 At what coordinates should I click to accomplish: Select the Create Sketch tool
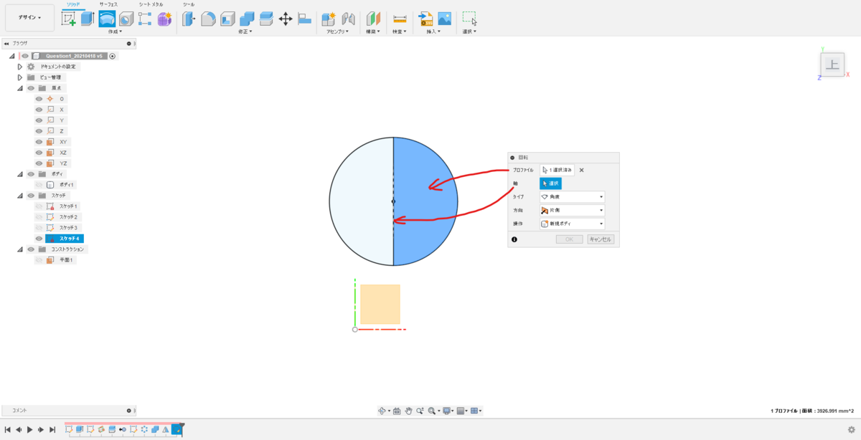pos(68,19)
